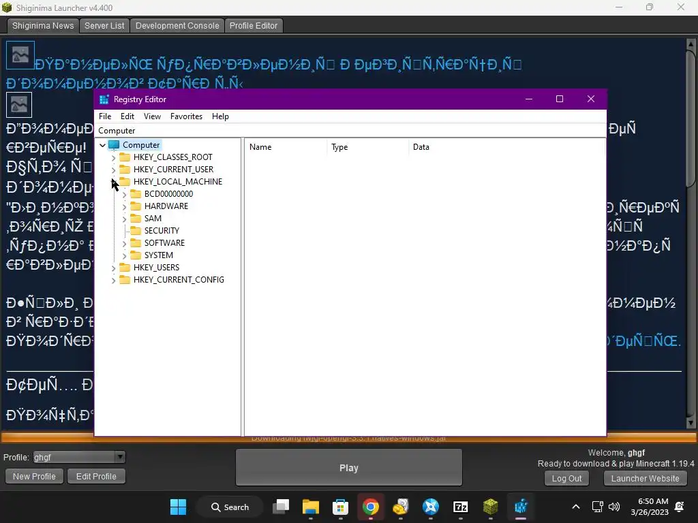The width and height of the screenshot is (698, 523).
Task: Click SECURITY folder icon
Action: [x=136, y=230]
